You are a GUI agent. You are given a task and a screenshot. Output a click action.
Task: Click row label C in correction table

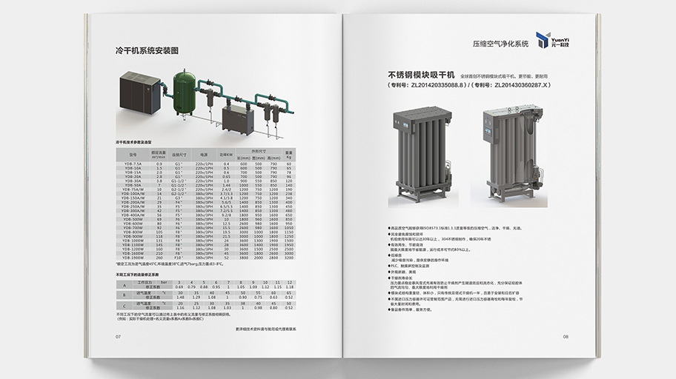[125, 306]
